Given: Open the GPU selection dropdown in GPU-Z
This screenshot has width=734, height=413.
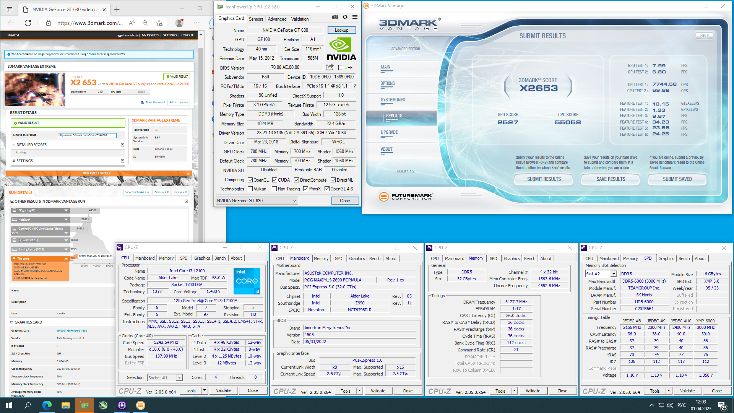Looking at the screenshot, I should pyautogui.click(x=257, y=201).
